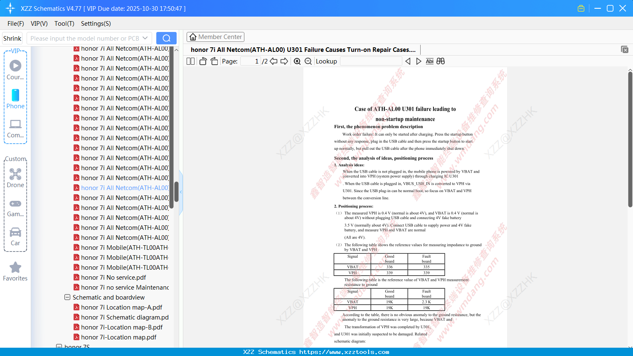Focus the Page number field
Screen dimensions: 633x356
(251, 61)
